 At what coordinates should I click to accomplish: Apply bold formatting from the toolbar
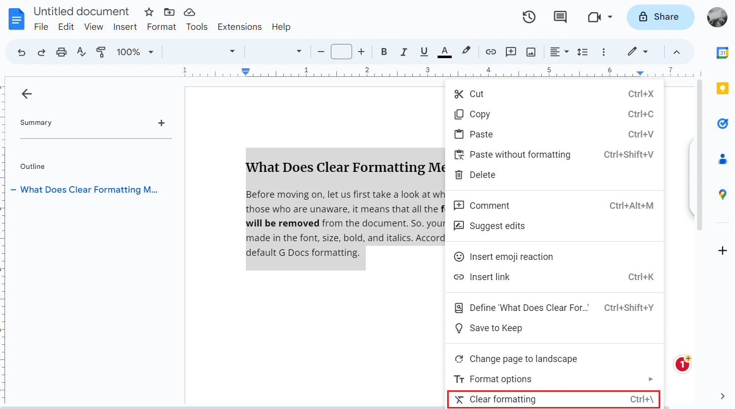(x=383, y=51)
